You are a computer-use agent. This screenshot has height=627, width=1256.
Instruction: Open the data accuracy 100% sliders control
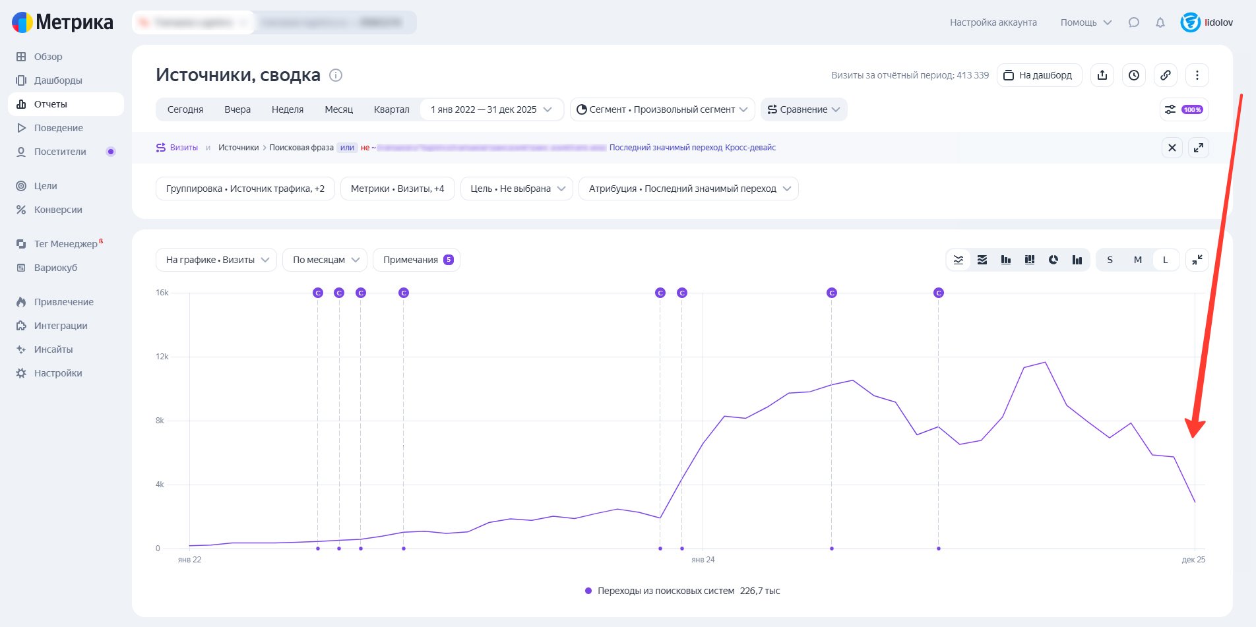1184,109
